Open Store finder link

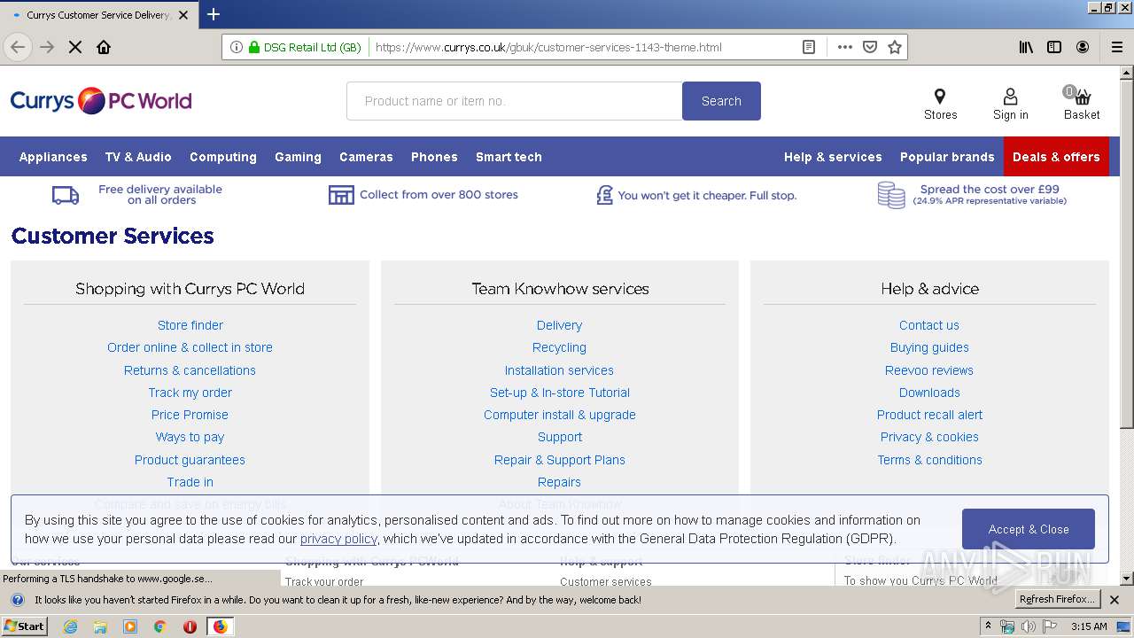190,325
